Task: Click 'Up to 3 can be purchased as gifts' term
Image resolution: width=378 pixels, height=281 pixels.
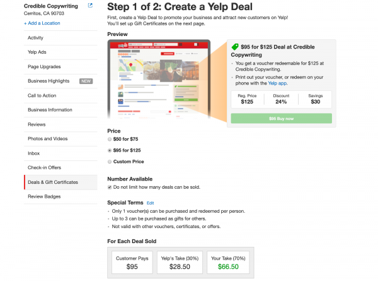Action: pyautogui.click(x=159, y=219)
